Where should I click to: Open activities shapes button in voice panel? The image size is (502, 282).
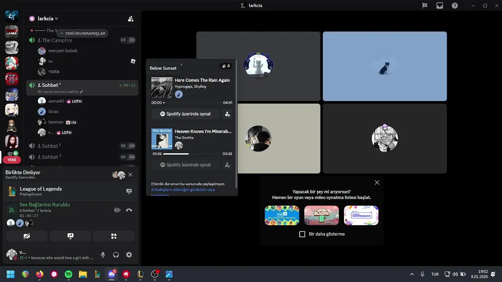(114, 236)
